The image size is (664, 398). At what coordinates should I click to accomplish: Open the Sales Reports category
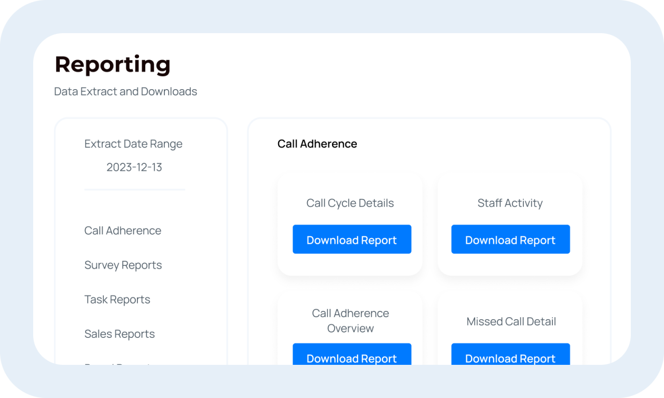click(x=119, y=334)
